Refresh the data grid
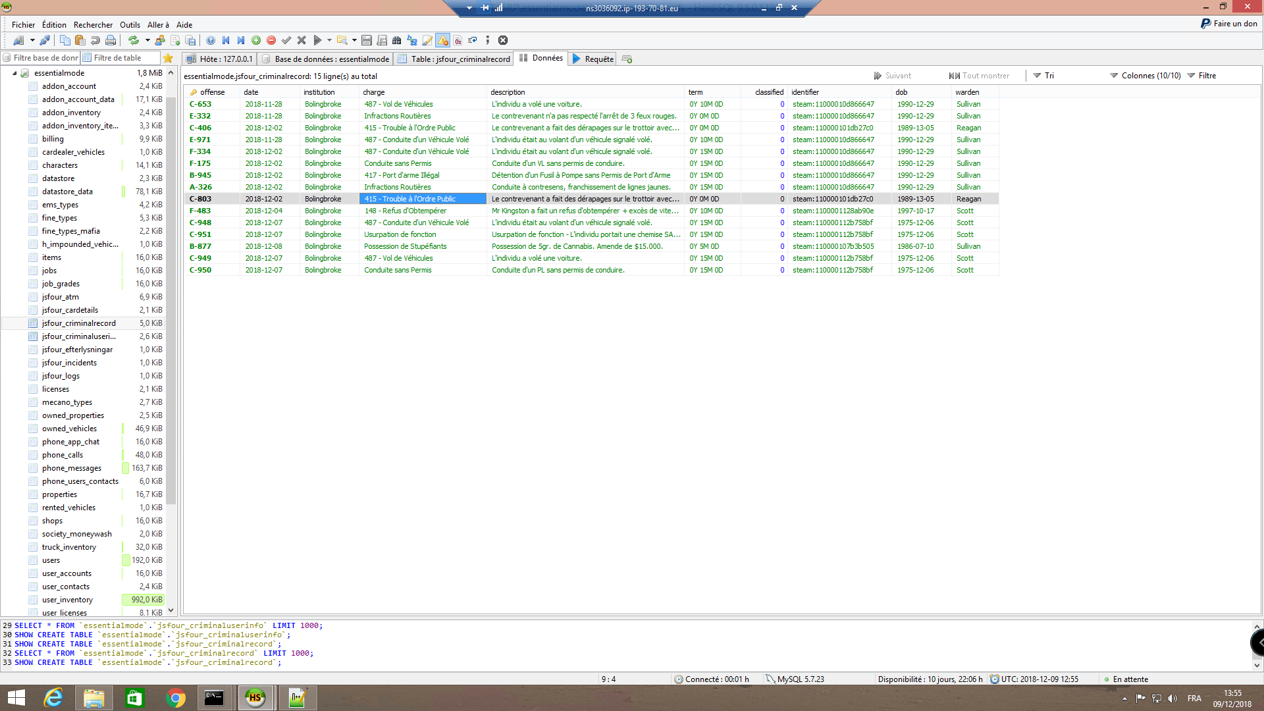This screenshot has width=1264, height=711. 134,40
